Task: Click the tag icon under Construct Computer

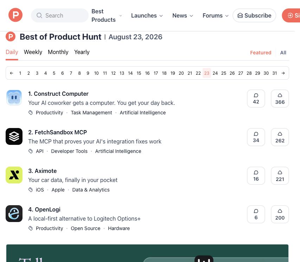Action: point(31,113)
